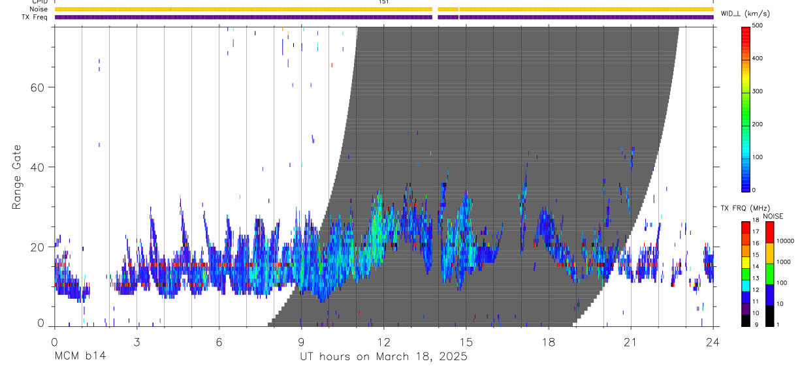The height and width of the screenshot is (370, 802).
Task: Click 'UT hours on March 18, 2025' label
Action: 383,356
